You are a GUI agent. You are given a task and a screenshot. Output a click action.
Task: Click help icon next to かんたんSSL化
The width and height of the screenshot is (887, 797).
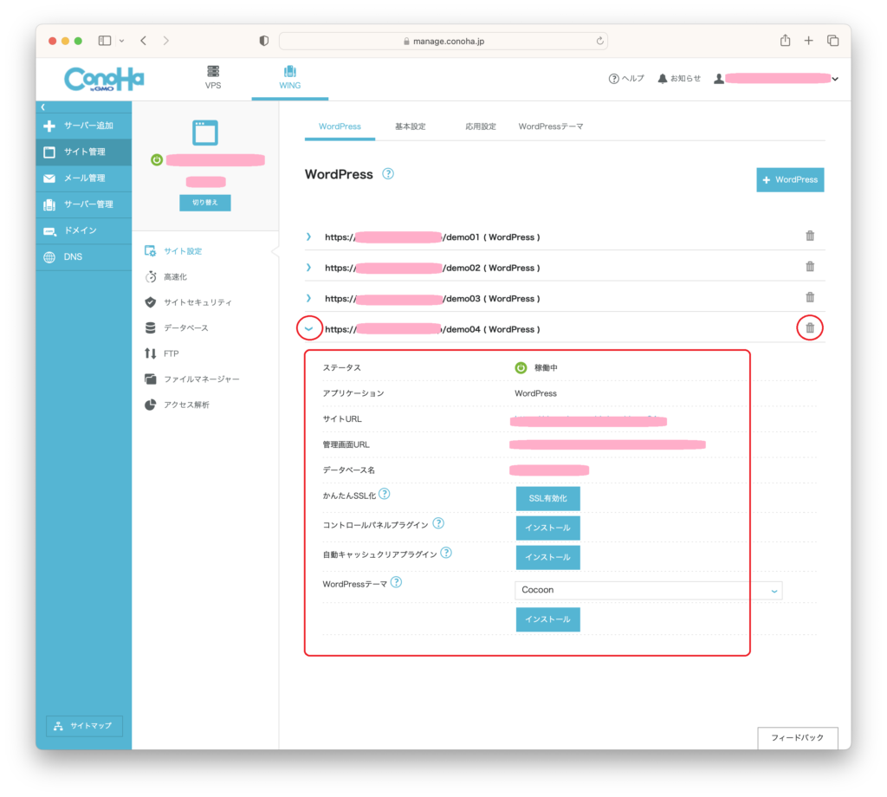tap(385, 494)
